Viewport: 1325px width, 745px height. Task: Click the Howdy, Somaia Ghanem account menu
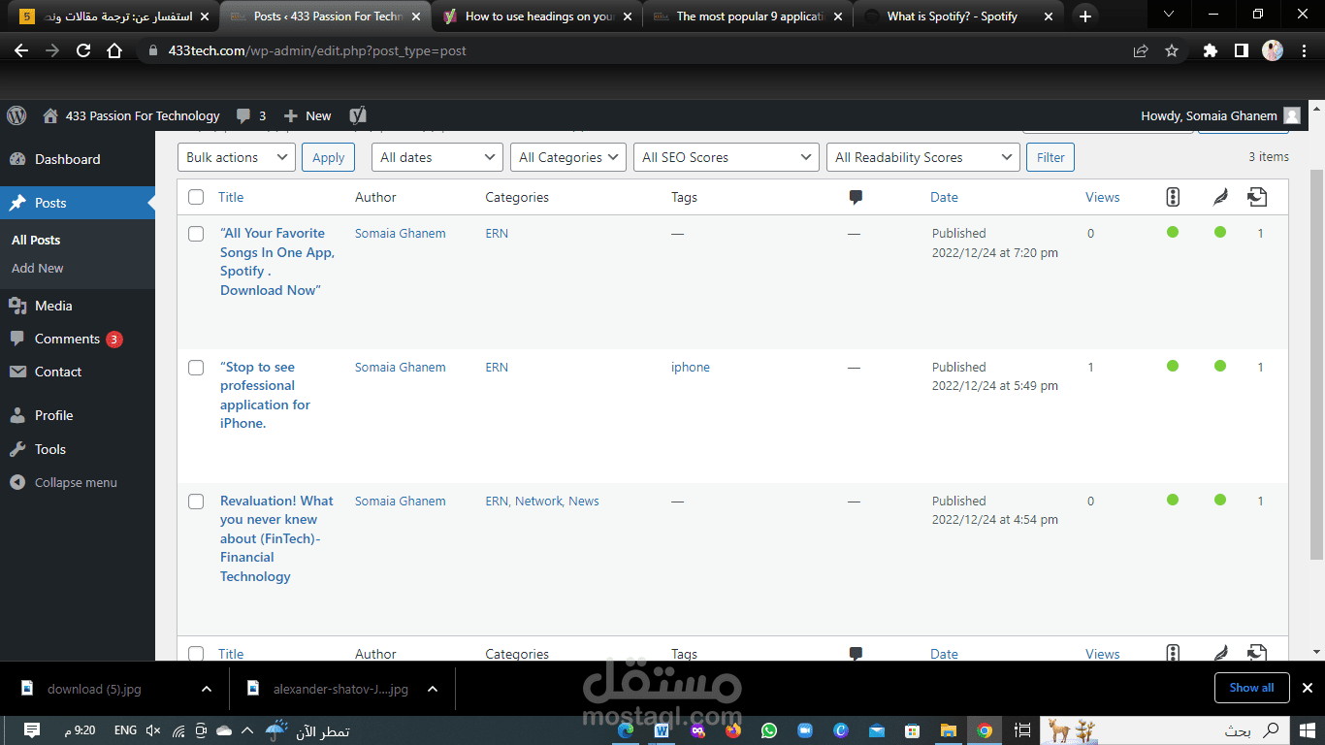click(1220, 115)
